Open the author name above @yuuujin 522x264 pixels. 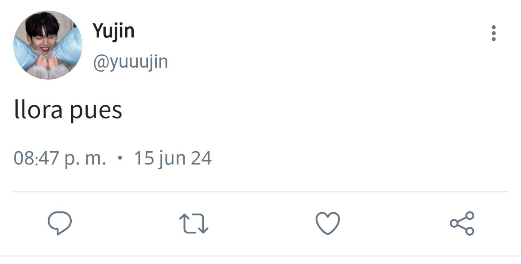click(113, 31)
